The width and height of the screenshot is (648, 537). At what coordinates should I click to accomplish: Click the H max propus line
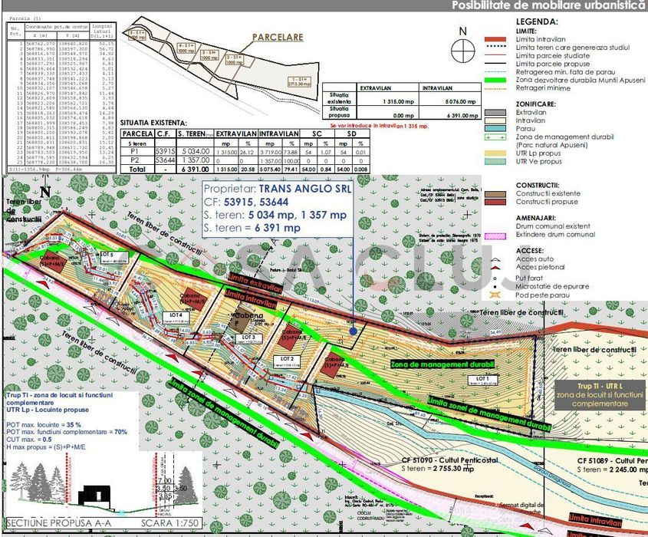pyautogui.click(x=46, y=447)
